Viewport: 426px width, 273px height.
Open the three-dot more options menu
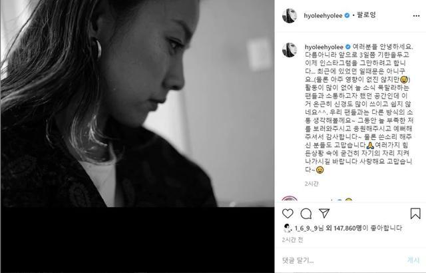pos(416,16)
